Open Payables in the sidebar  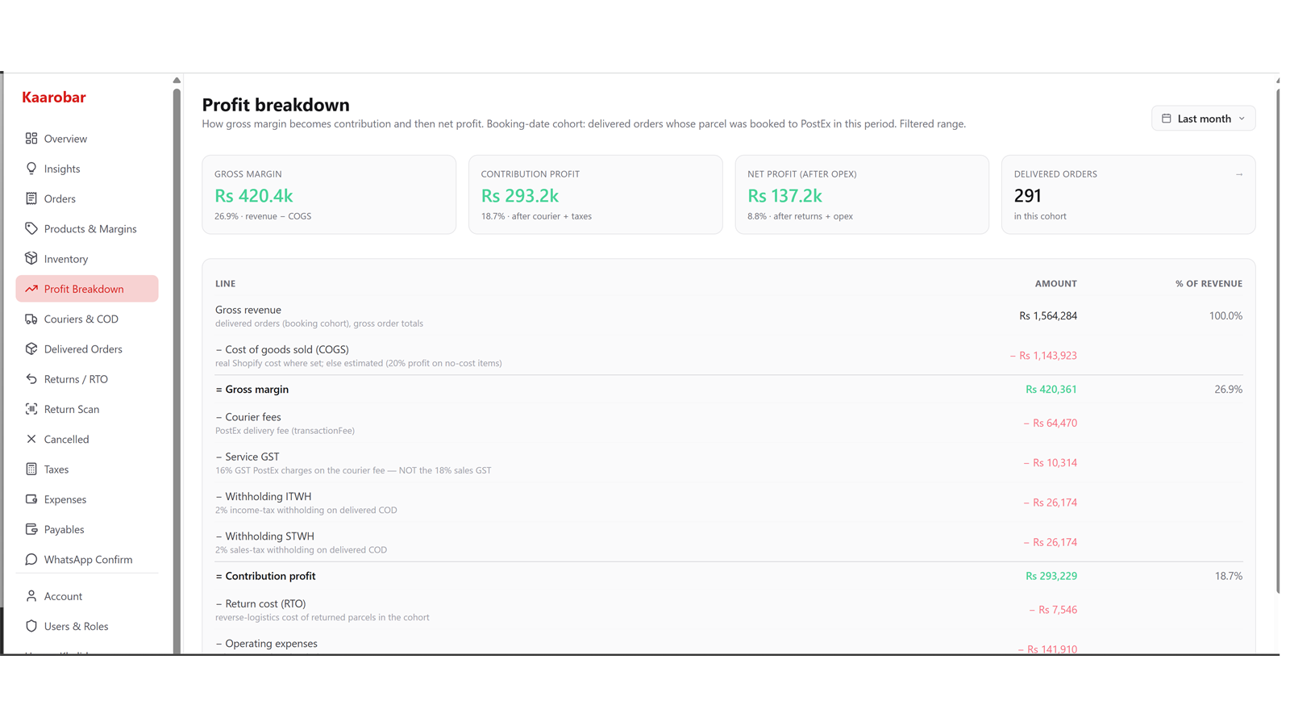(x=87, y=529)
